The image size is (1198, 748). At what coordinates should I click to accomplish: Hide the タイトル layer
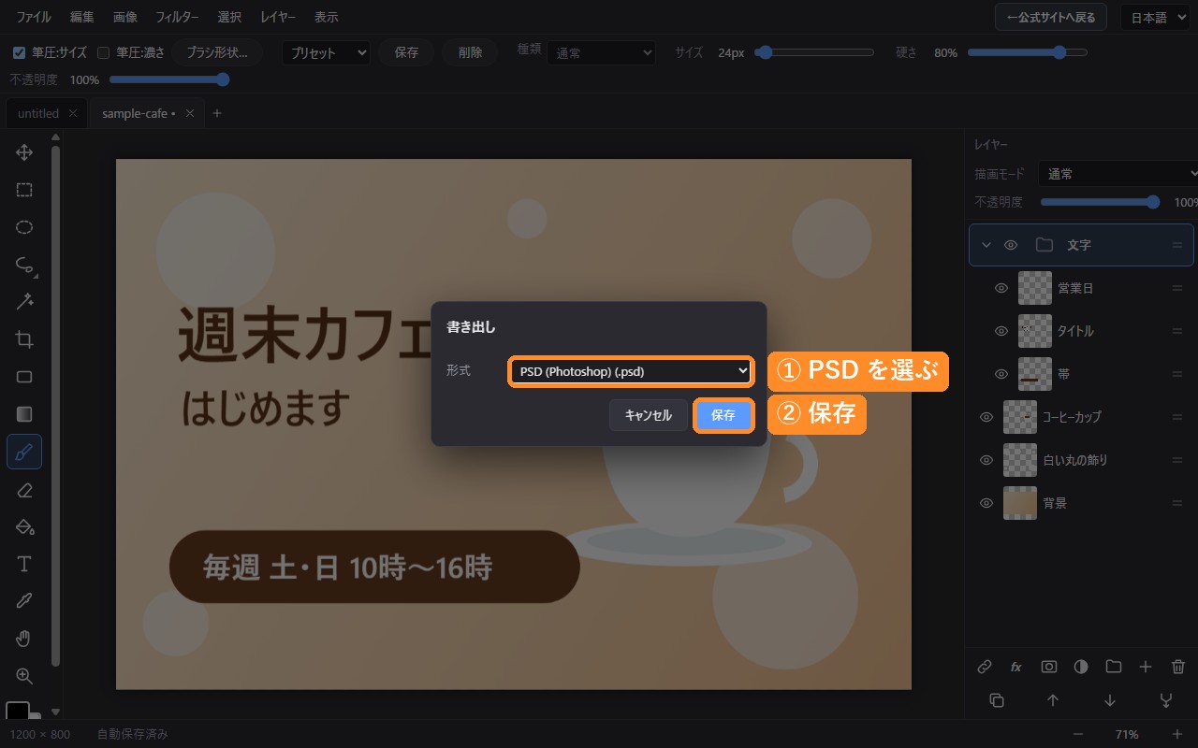1001,331
